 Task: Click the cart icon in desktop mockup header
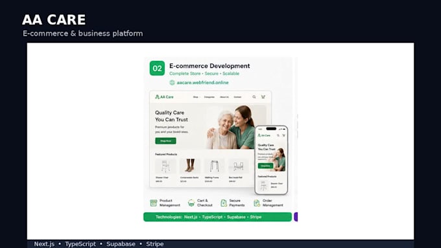pos(263,97)
